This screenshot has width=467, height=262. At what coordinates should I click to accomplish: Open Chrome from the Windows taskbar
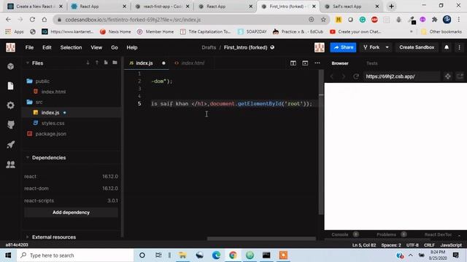click(233, 255)
